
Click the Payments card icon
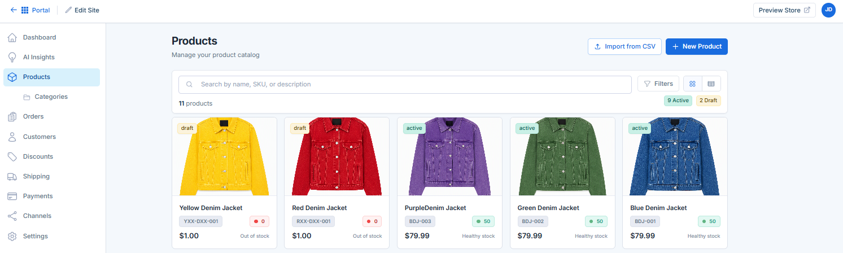coord(12,196)
